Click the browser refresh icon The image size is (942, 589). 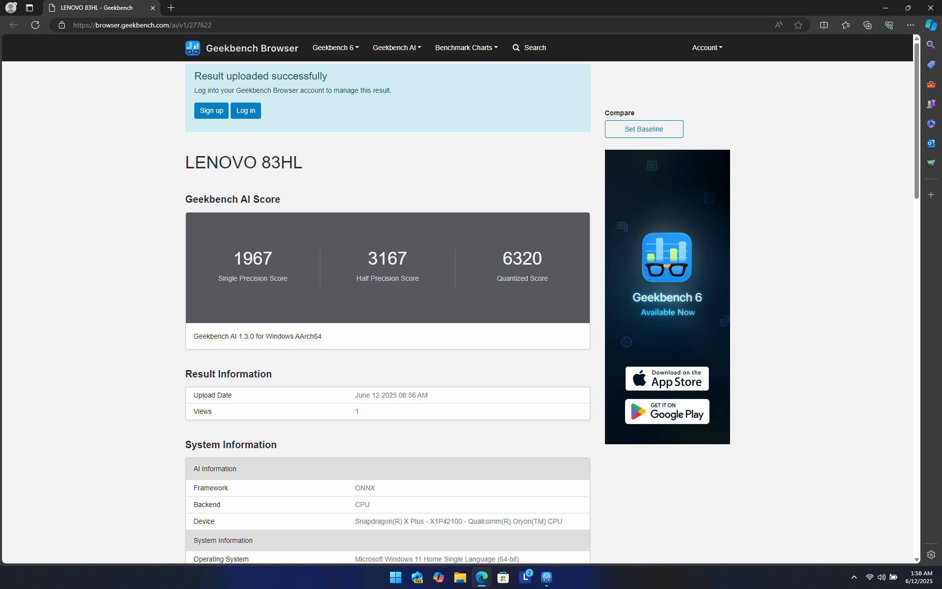[35, 25]
